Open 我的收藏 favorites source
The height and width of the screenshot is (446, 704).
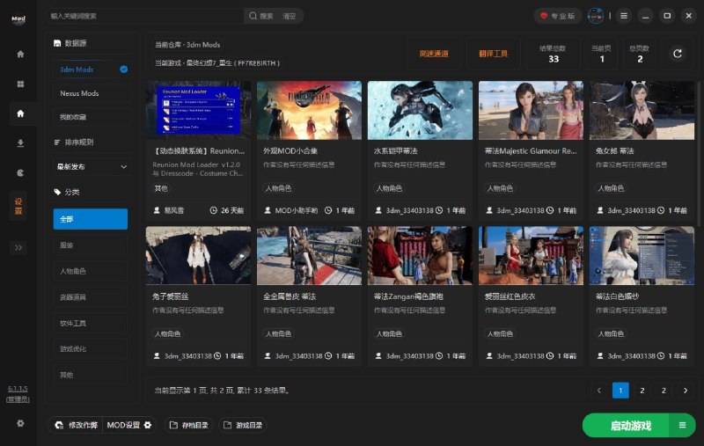point(92,117)
